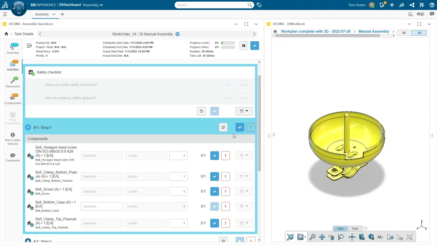The height and width of the screenshot is (245, 437).
Task: Switch 3DWorkbook to 2D mode
Action: pos(404,33)
